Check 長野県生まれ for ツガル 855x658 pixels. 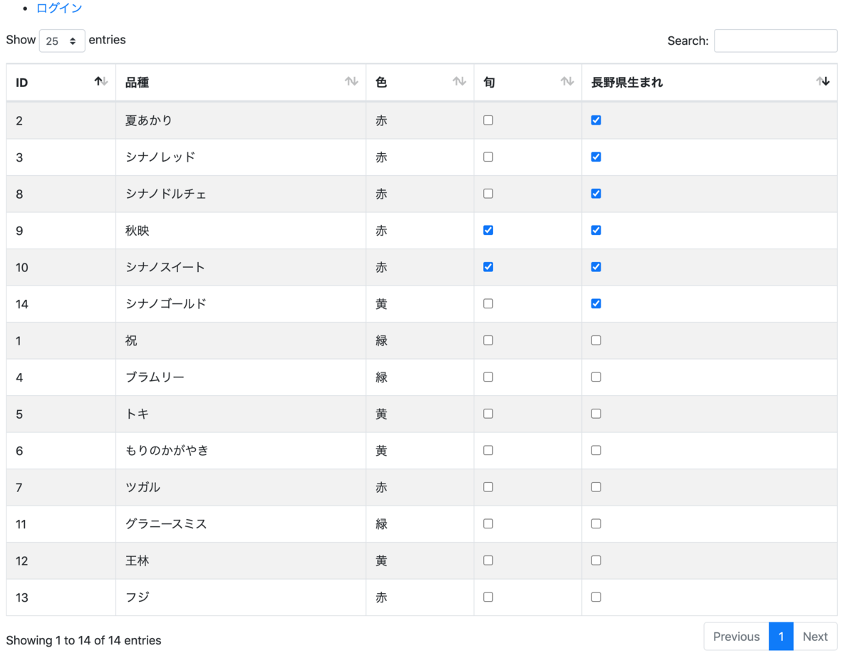click(x=596, y=487)
